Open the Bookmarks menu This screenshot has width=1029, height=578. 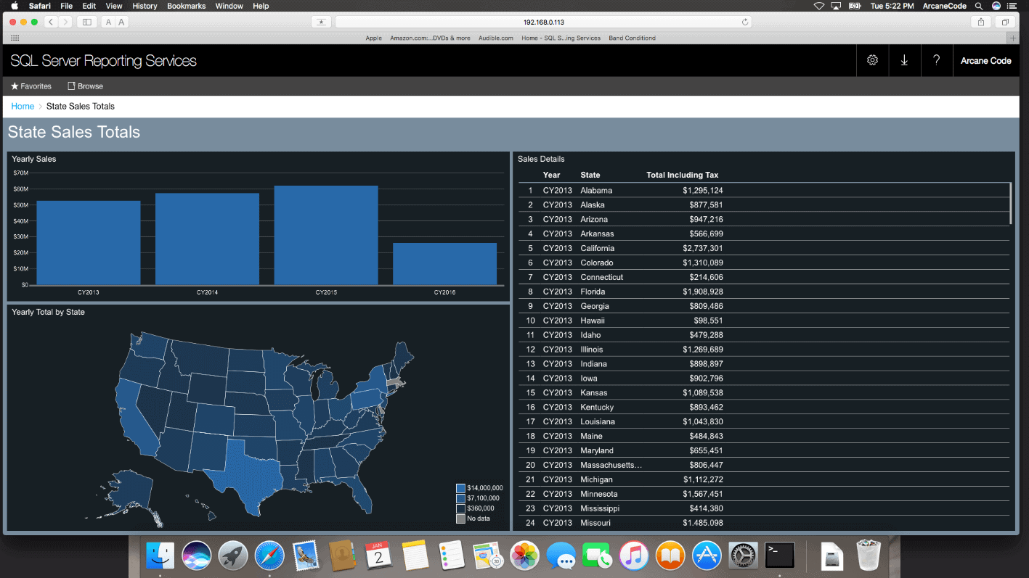pos(186,6)
